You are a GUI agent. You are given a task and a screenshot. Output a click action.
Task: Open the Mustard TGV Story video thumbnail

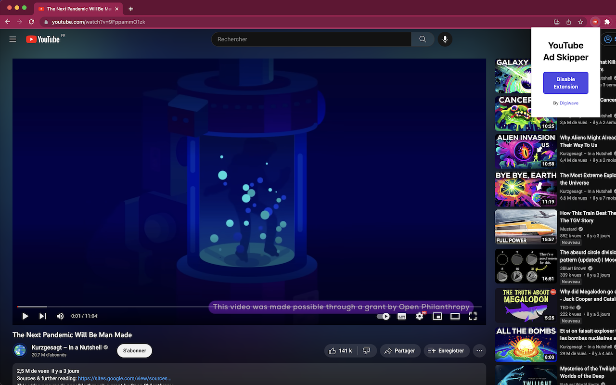click(526, 227)
